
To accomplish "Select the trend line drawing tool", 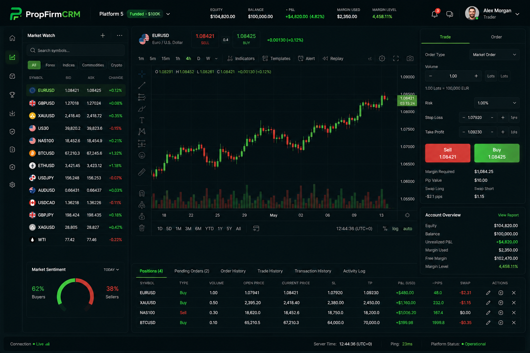I will [x=142, y=85].
